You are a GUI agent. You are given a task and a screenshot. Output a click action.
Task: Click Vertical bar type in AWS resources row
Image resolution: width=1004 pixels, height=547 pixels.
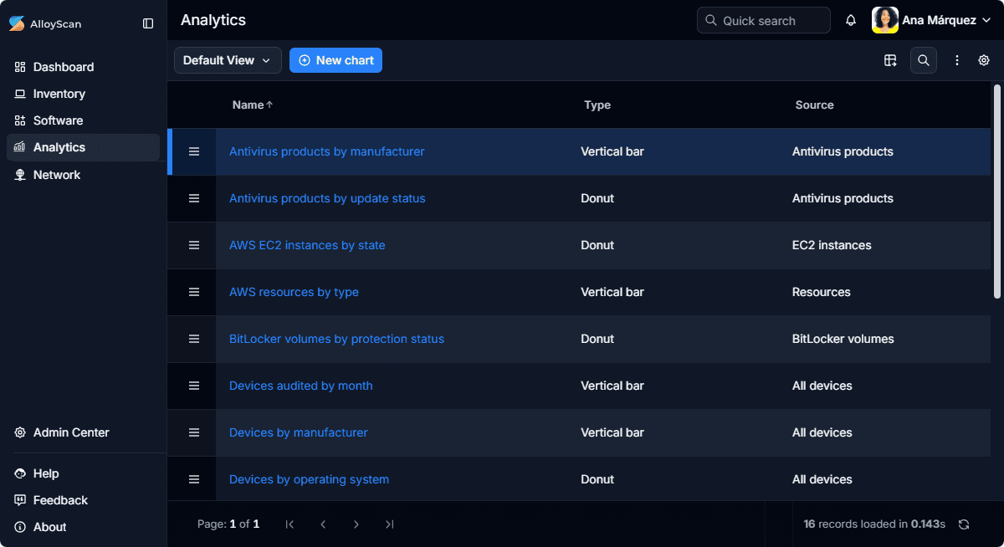pyautogui.click(x=612, y=292)
